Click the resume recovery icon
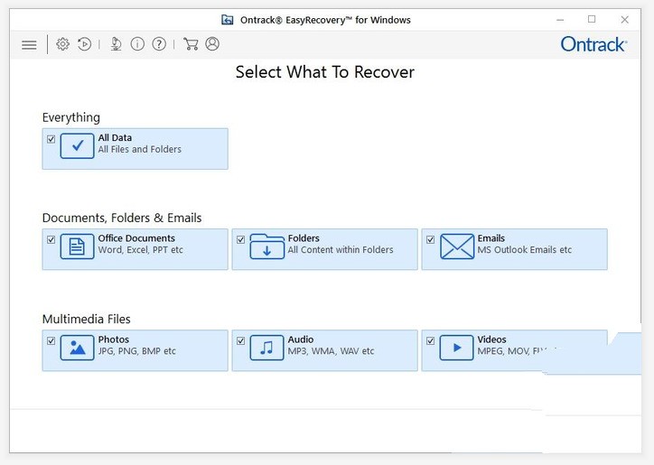 tap(84, 43)
